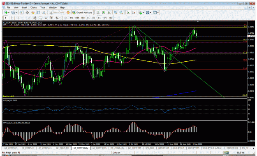This screenshot has width=257, height=156.
Task: Select the Fibonacci Retracement tool
Action: pos(40,18)
